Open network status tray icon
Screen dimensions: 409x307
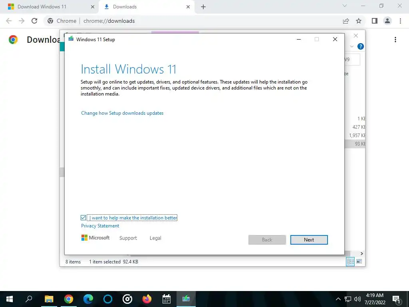348,299
